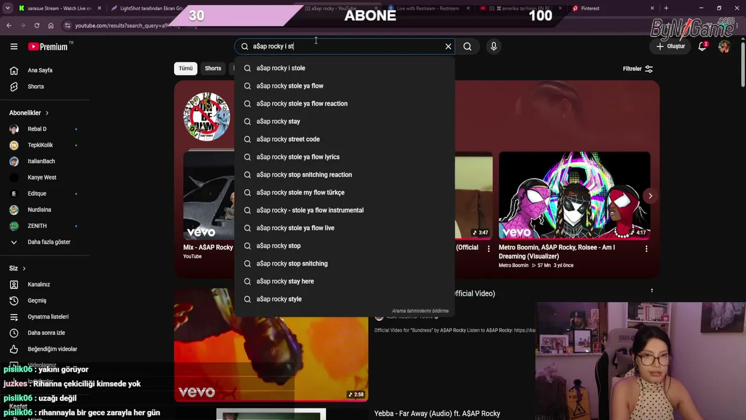
Task: Select the Shorts filter chip
Action: click(x=213, y=68)
